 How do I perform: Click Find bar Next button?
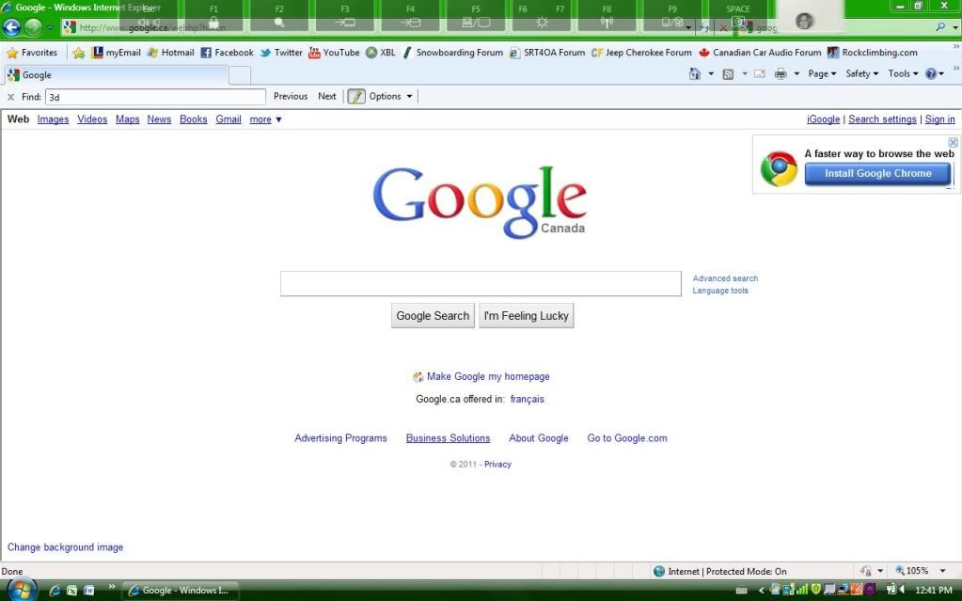[x=327, y=96]
